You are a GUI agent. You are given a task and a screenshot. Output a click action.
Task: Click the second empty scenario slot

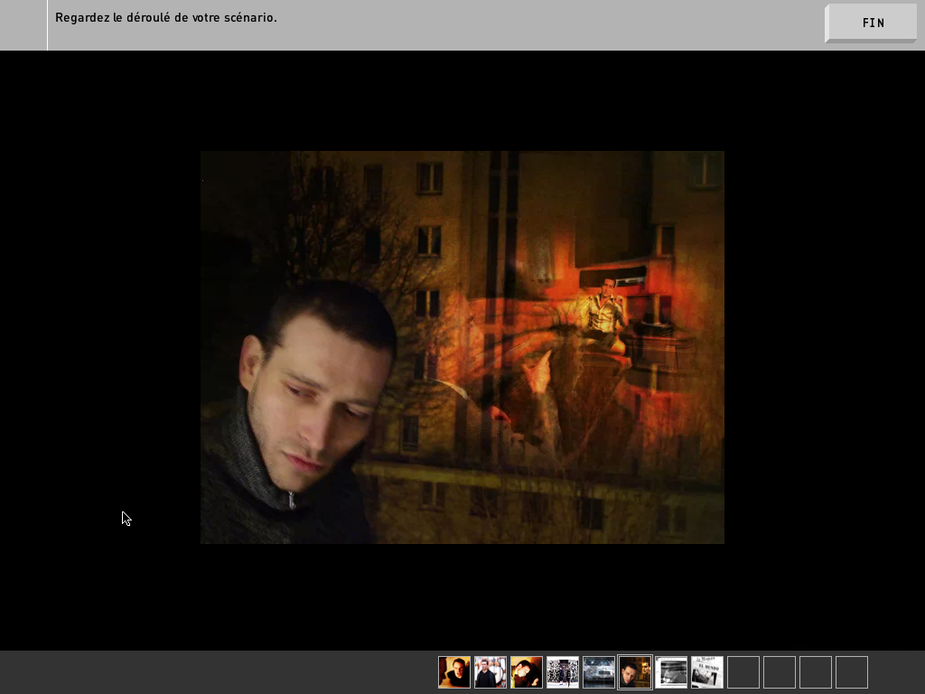(780, 672)
